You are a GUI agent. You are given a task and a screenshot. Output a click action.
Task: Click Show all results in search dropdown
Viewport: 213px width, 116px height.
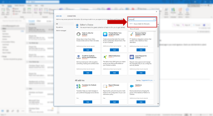134,29
